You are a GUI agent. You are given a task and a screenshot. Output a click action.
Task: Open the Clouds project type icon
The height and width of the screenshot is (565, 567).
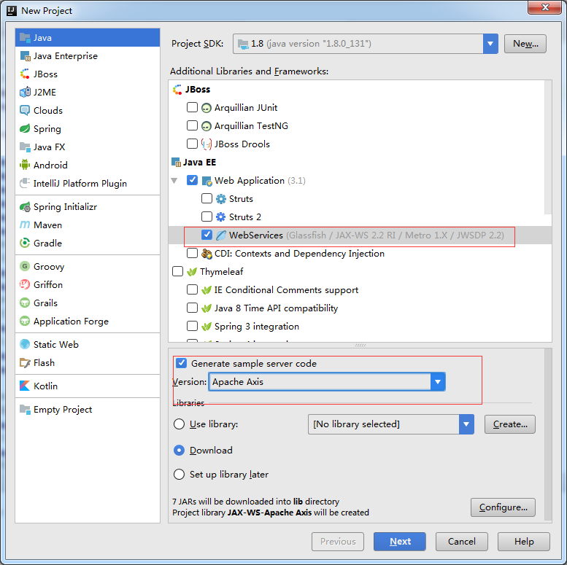pyautogui.click(x=25, y=111)
